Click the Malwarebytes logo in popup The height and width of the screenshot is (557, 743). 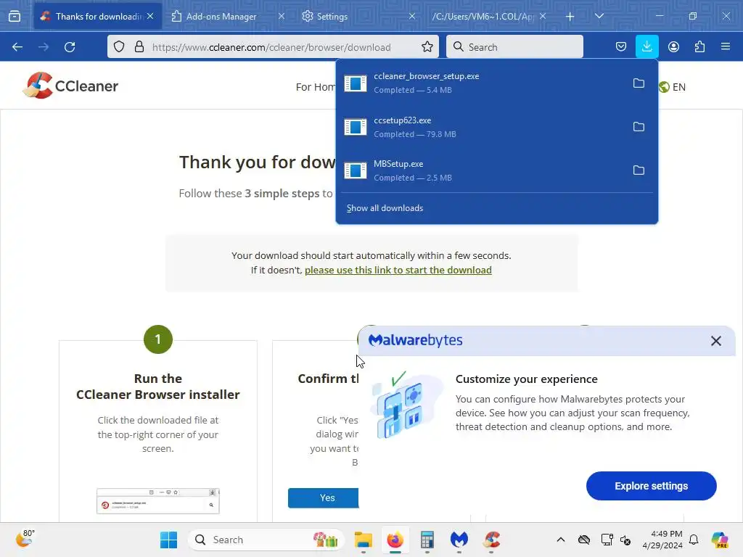(415, 340)
